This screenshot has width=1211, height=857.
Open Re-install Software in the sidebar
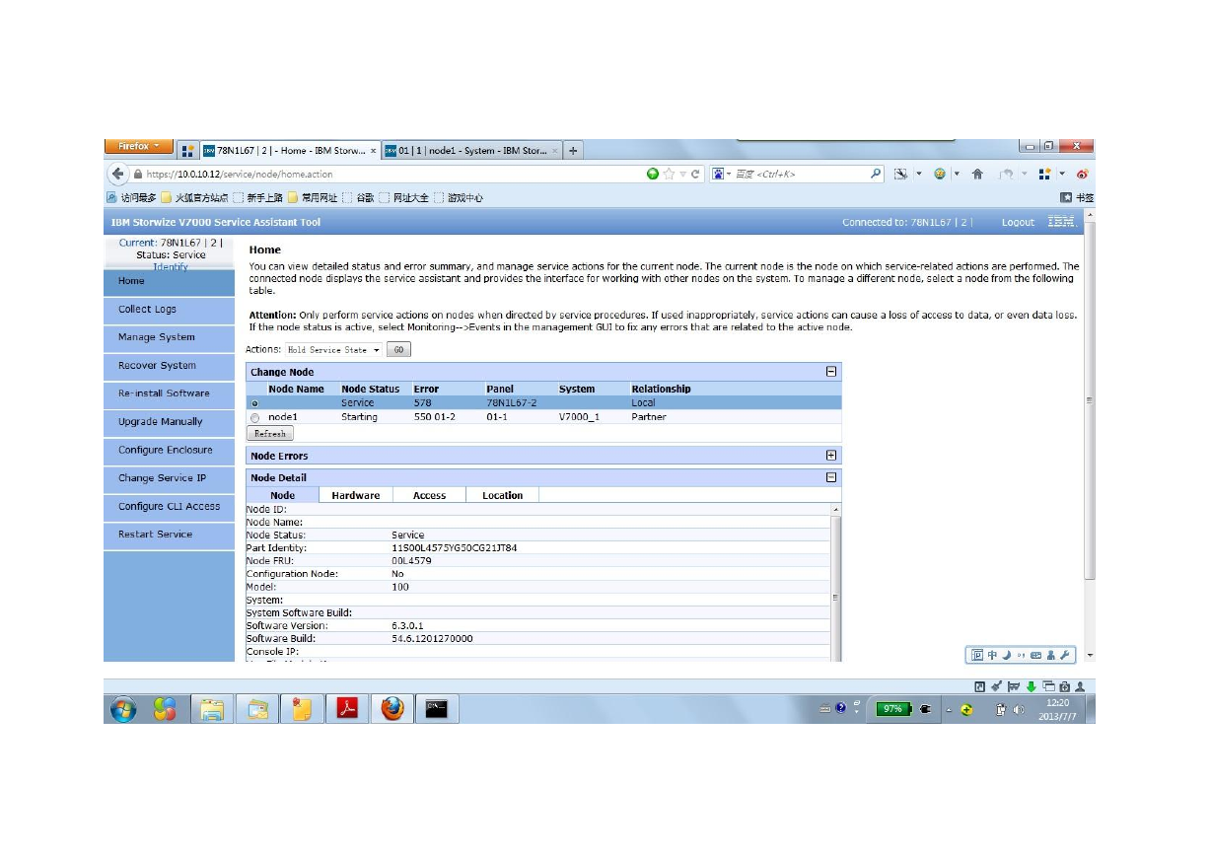click(170, 393)
